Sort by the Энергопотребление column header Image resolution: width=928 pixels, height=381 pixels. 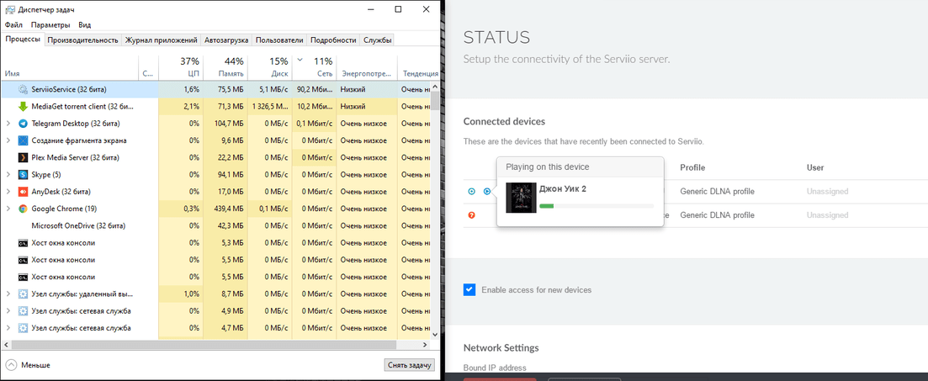(366, 67)
